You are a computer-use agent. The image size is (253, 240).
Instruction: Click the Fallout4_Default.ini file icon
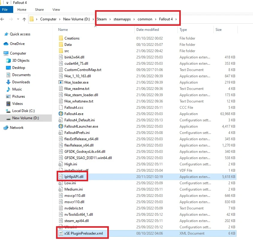[x=61, y=120]
